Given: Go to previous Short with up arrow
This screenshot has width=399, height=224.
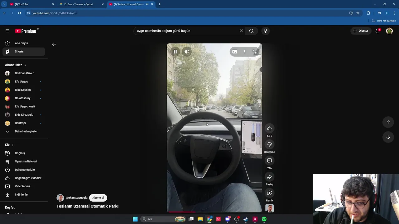Looking at the screenshot, I should click(388, 122).
